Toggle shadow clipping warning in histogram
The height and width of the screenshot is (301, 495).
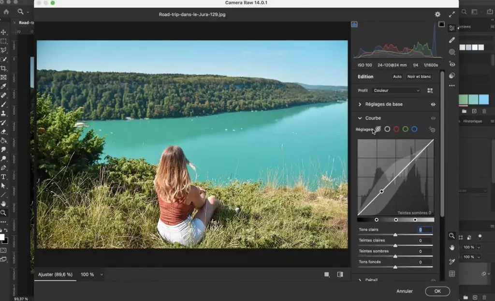(354, 24)
